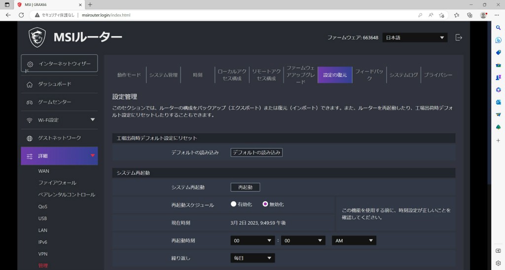
Task: Open the Outlook icon in Edge sidebar
Action: 498,102
